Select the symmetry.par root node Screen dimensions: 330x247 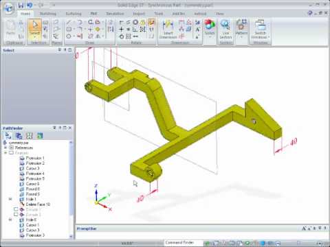(19, 143)
